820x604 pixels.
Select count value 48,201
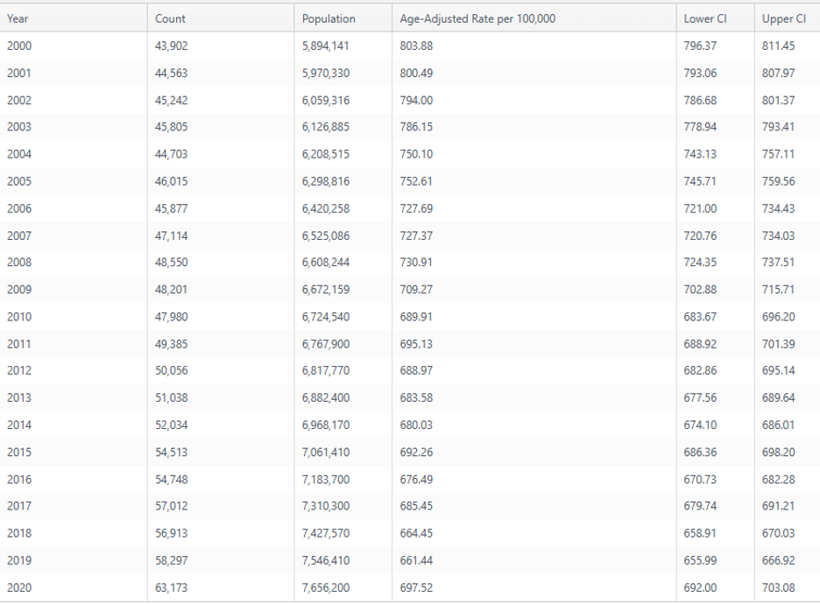[x=171, y=290]
